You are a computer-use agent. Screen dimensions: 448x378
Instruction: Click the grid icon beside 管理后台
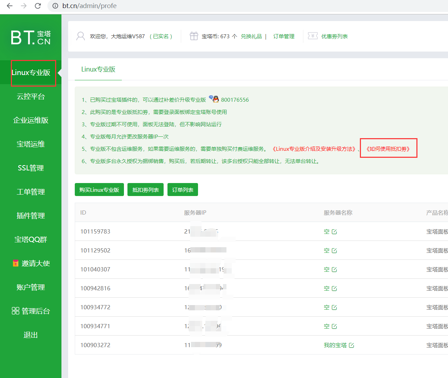coord(15,311)
